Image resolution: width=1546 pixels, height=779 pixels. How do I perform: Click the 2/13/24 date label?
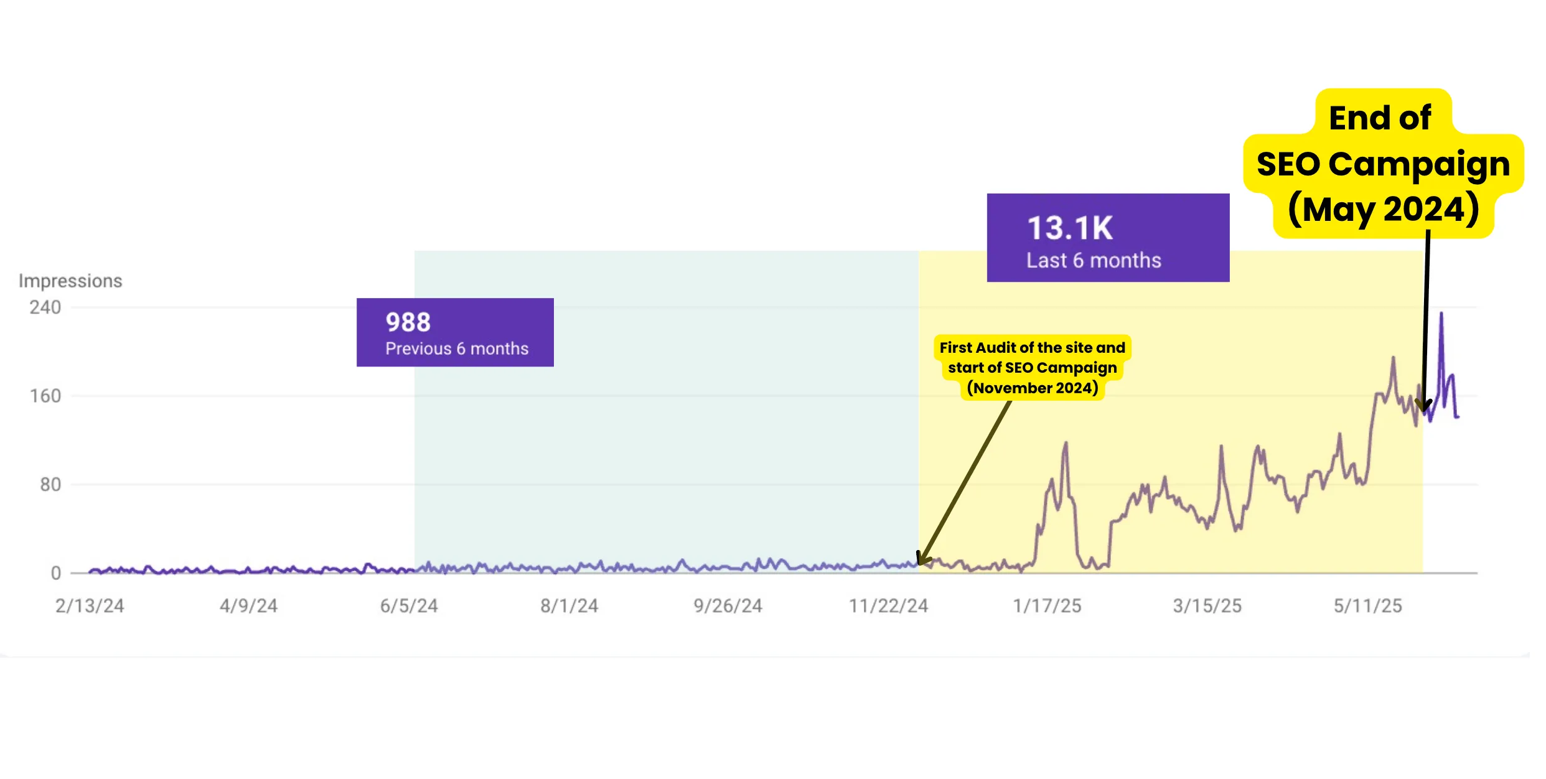(x=90, y=606)
